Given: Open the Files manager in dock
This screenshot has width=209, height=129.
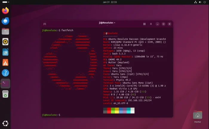Looking at the screenshot, I should (5, 31).
